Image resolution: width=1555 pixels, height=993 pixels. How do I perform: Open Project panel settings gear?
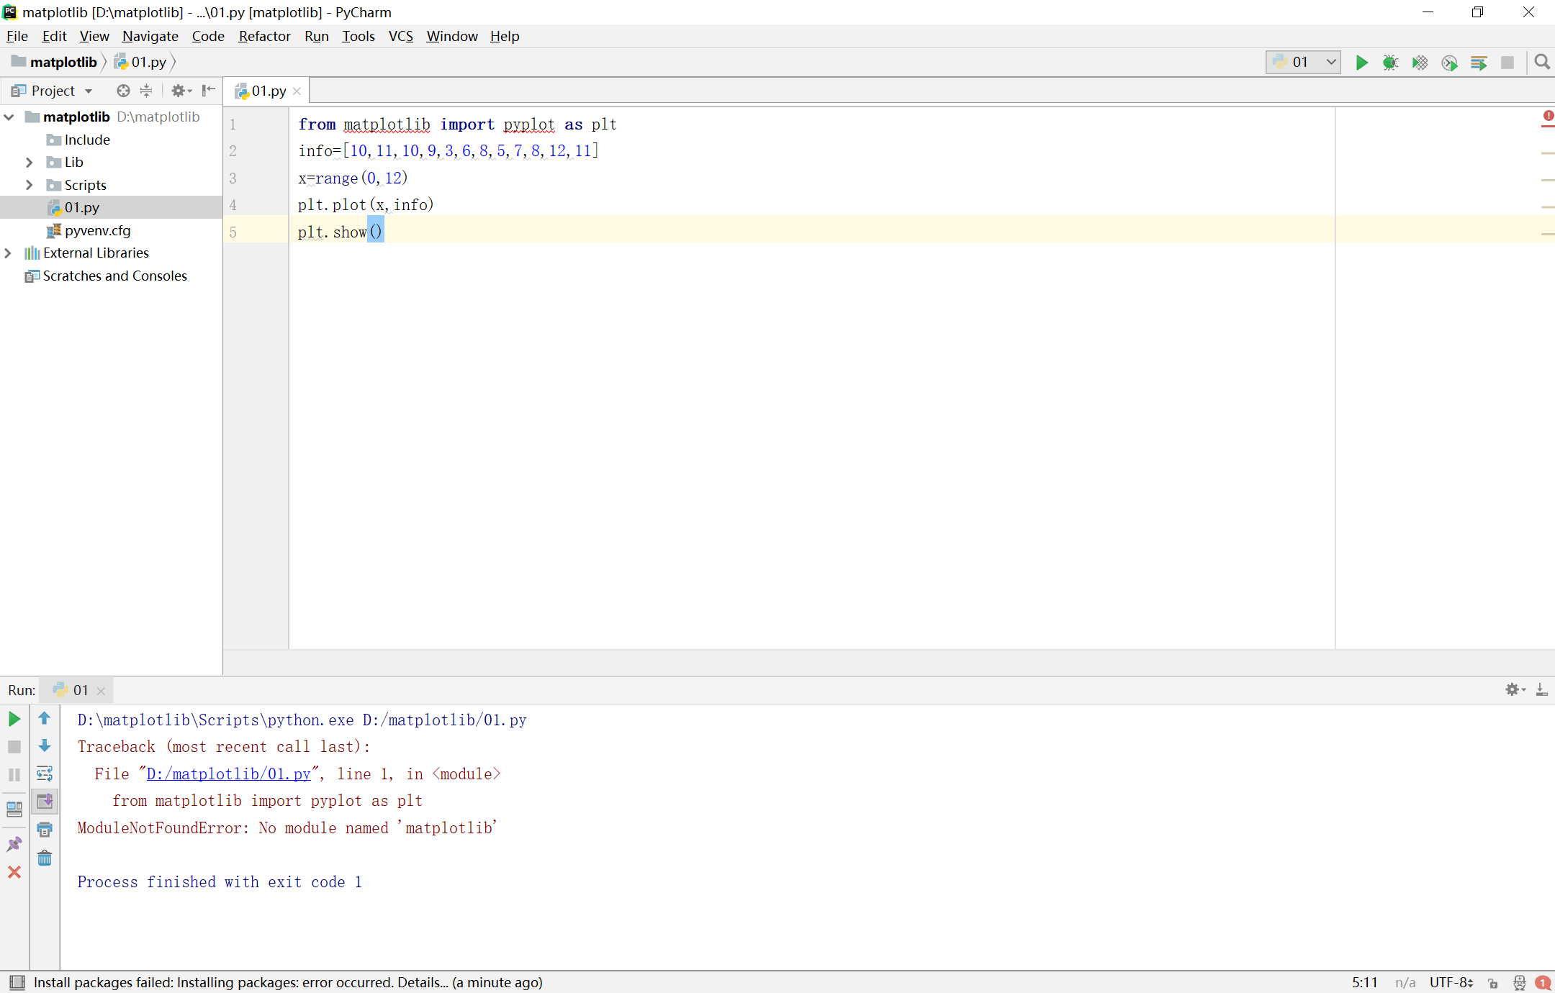pos(181,91)
